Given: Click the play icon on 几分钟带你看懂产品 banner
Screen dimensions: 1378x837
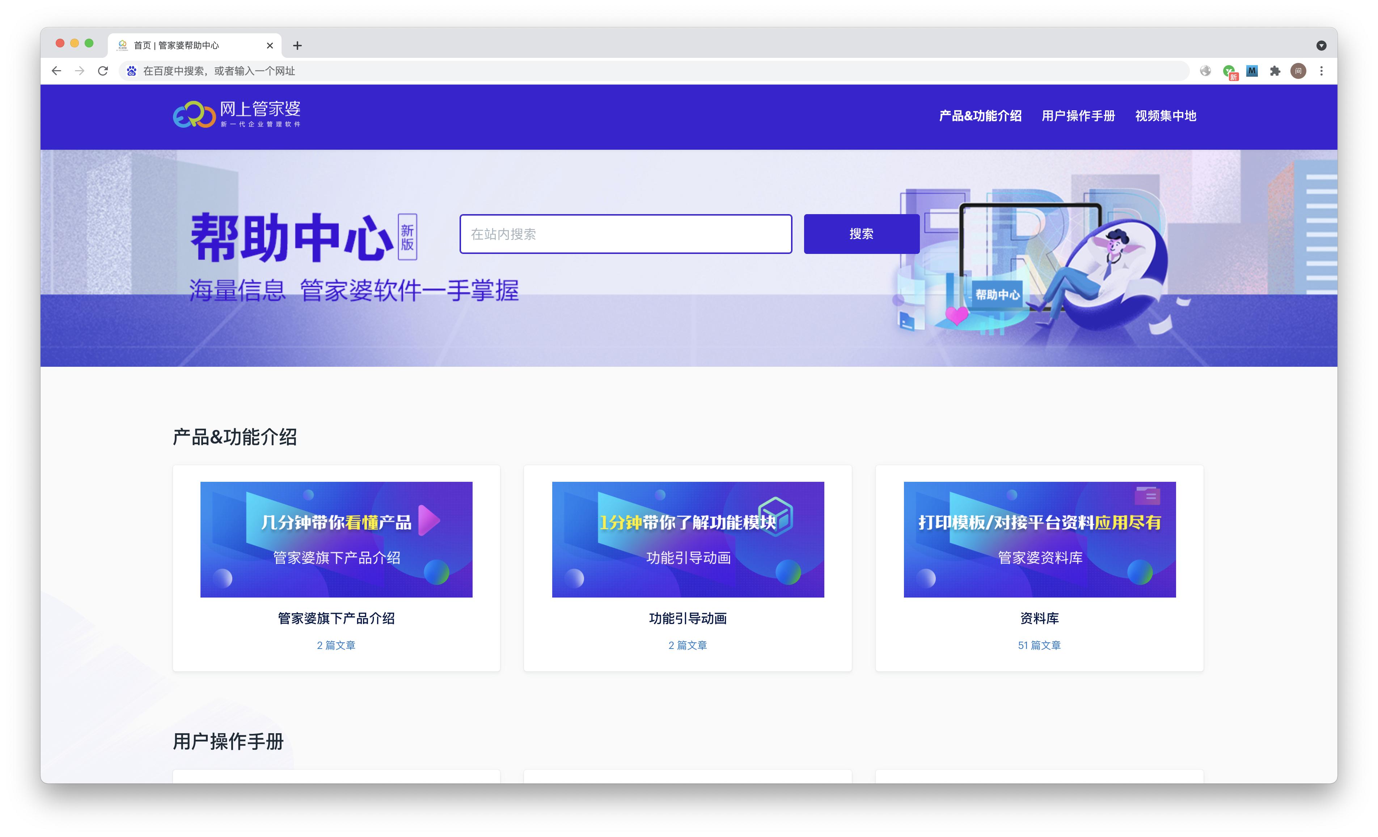Looking at the screenshot, I should [x=431, y=521].
